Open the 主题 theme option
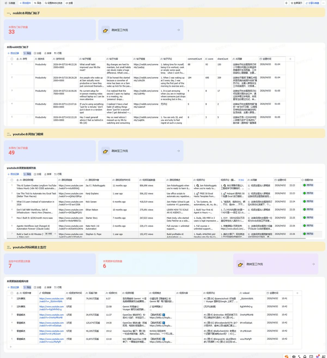The image size is (327, 358). click(x=69, y=3)
